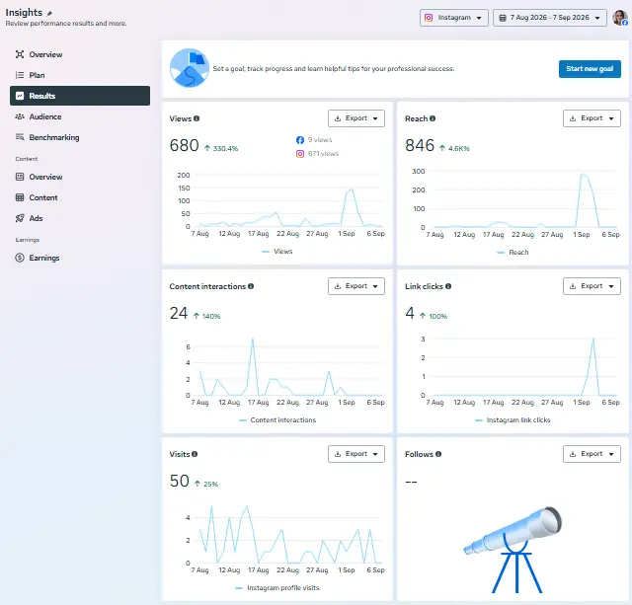Click the 680 views total
This screenshot has width=632, height=605.
coord(185,145)
